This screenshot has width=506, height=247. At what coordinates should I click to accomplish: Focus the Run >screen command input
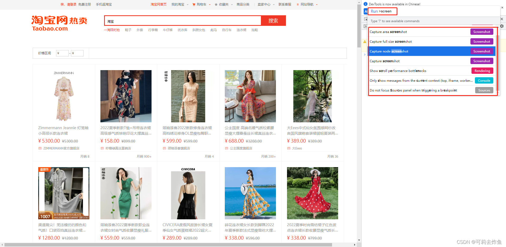(x=434, y=11)
